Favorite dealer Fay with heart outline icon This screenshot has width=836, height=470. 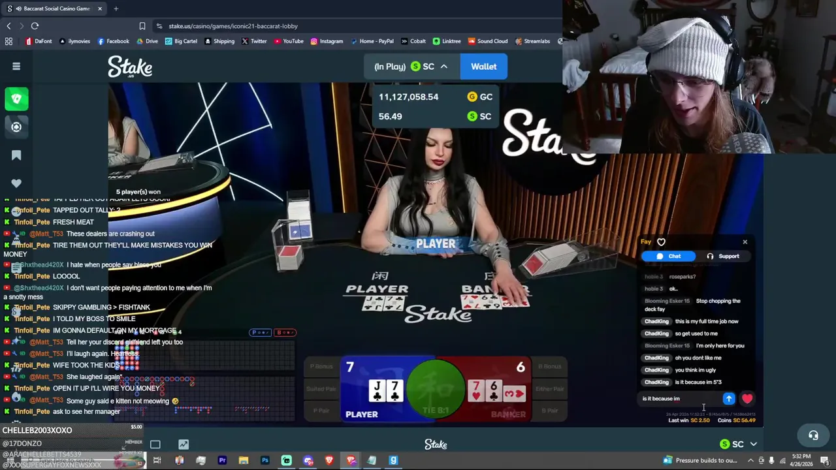[x=661, y=242]
